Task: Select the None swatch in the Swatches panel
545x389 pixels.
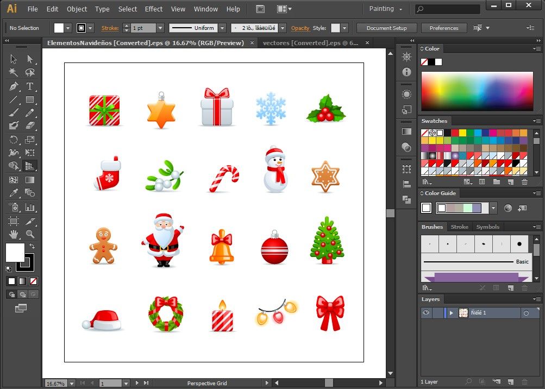Action: [424, 133]
